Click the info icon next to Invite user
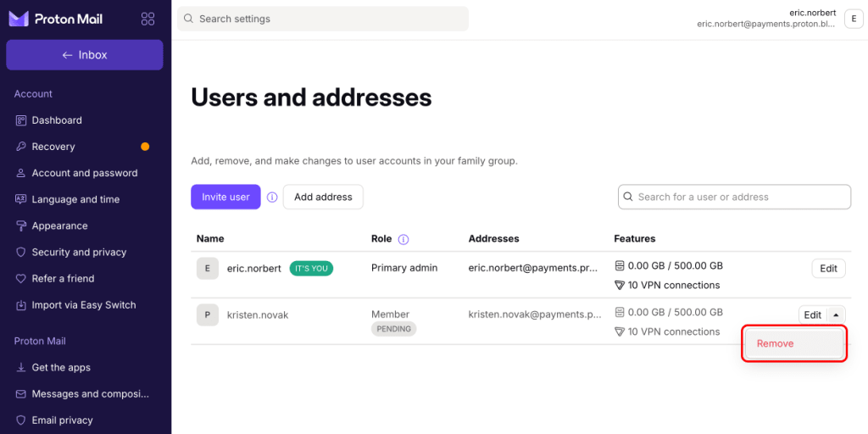The height and width of the screenshot is (434, 868). (x=272, y=197)
